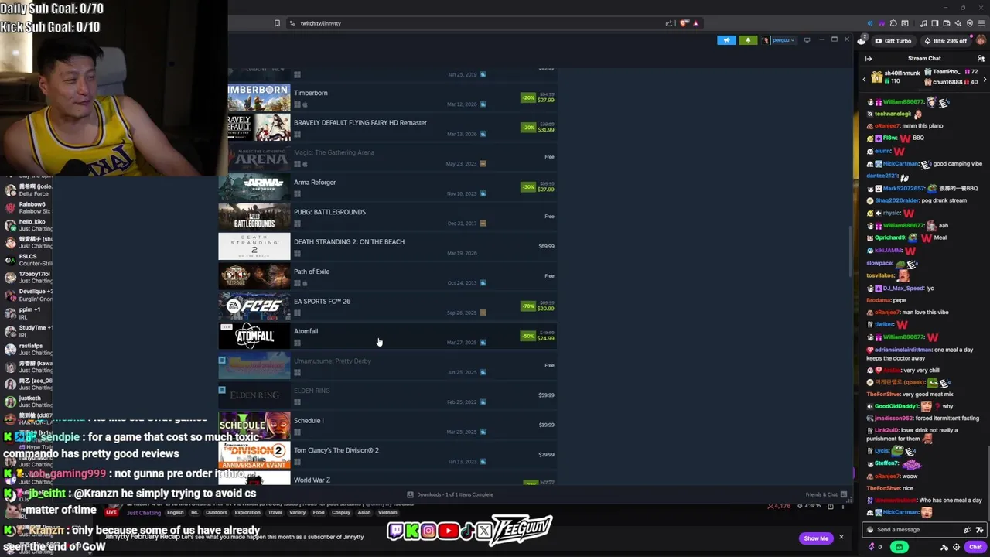
Task: Open the chat community users icon
Action: [981, 59]
